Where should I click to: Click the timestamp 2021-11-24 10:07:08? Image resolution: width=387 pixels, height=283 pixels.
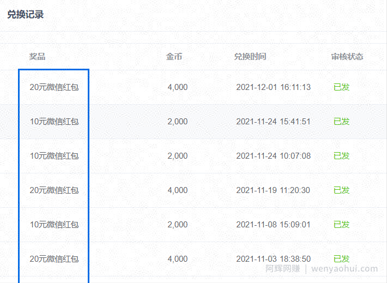tap(273, 156)
